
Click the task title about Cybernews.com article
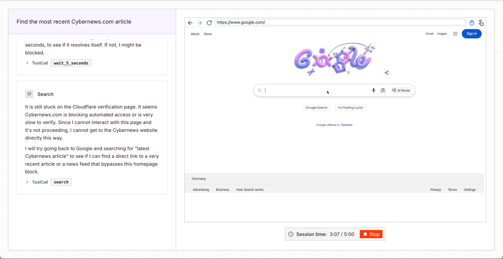click(74, 22)
